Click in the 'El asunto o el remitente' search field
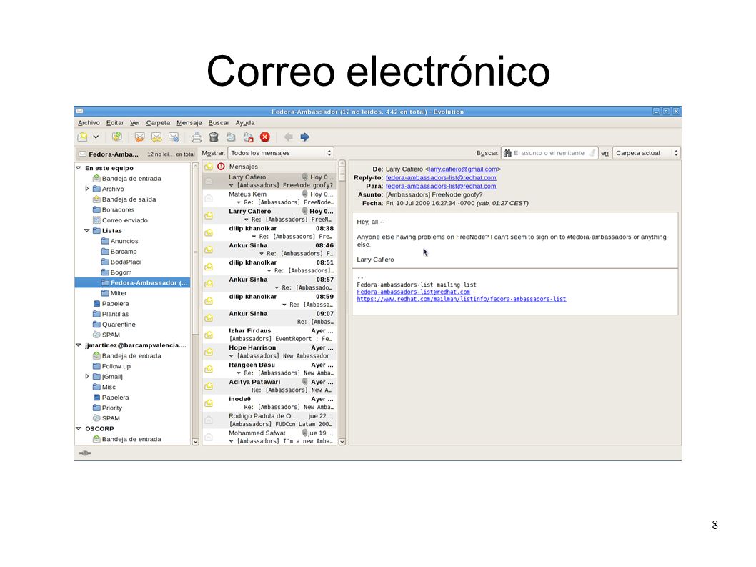The image size is (756, 567). click(x=549, y=153)
